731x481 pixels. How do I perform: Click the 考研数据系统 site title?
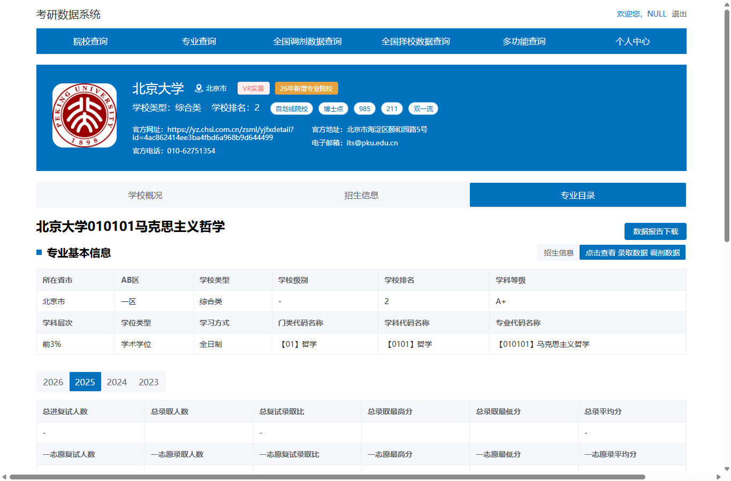68,14
